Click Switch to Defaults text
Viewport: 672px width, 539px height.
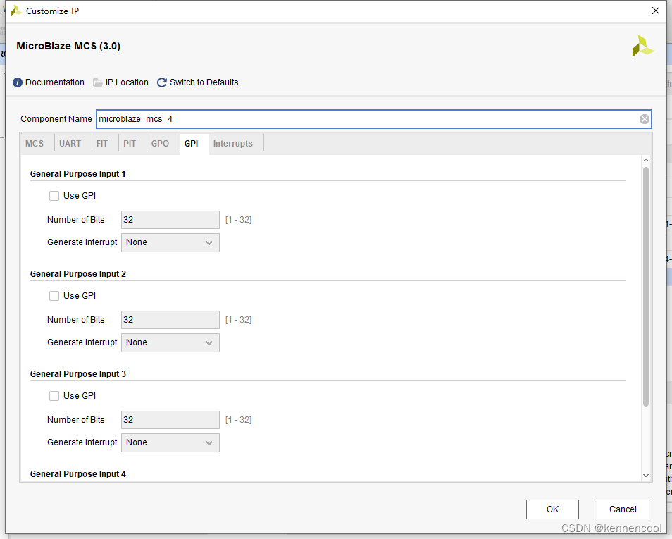204,82
